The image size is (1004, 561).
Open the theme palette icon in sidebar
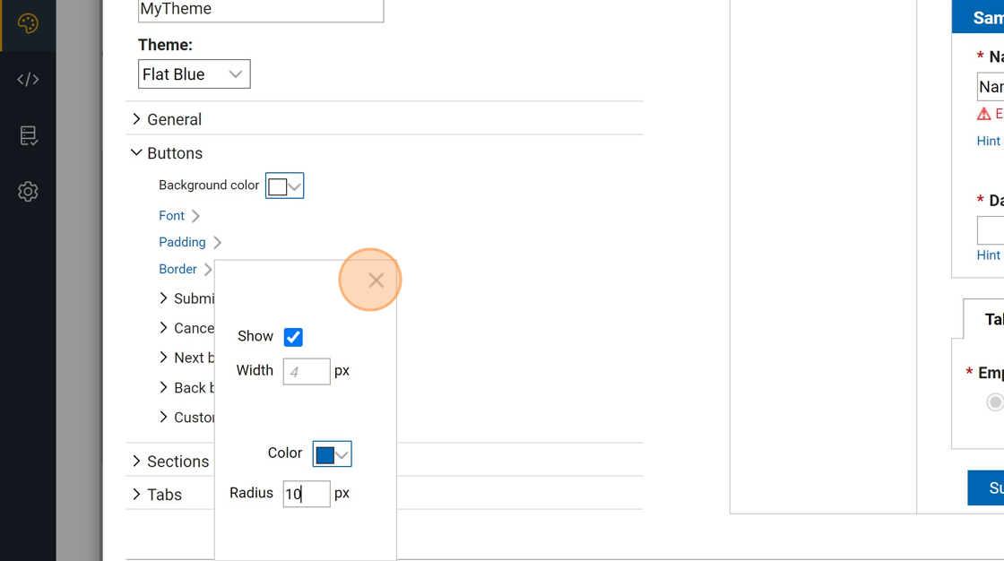tap(28, 24)
